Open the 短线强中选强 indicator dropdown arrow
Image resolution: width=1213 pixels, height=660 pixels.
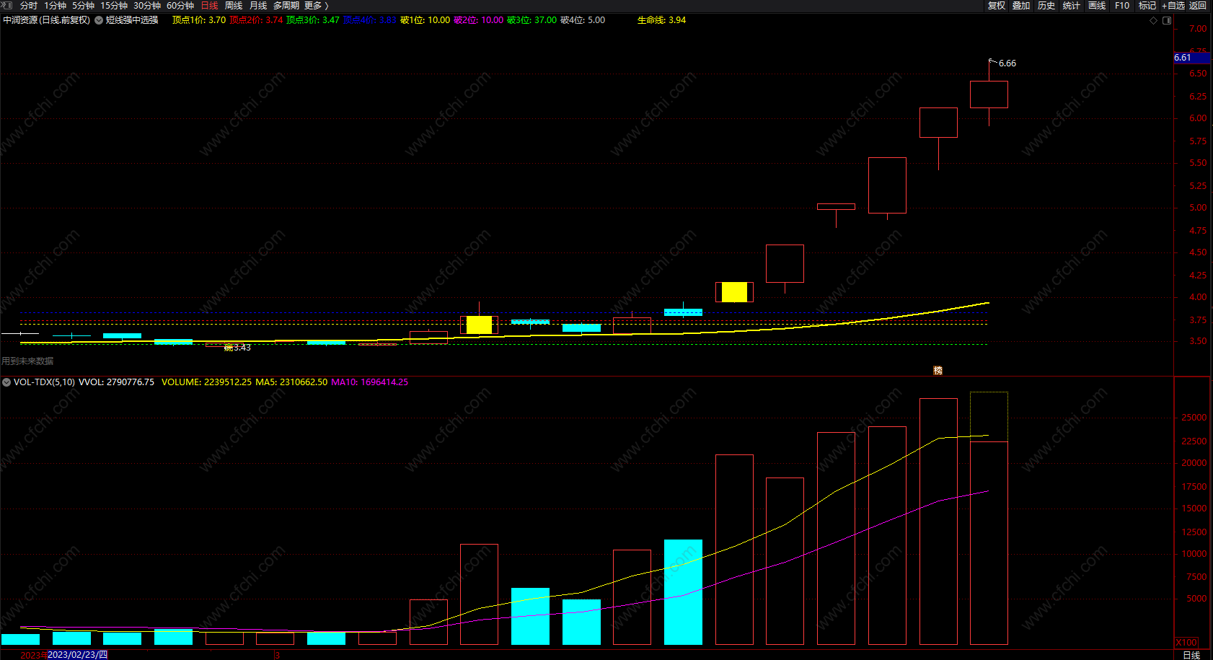(x=99, y=20)
